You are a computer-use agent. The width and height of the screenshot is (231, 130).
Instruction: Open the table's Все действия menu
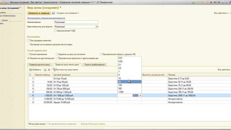[224, 70]
